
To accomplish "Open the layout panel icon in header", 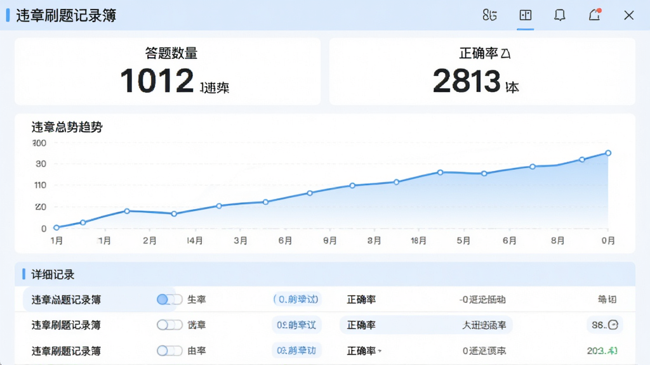I will coord(525,15).
